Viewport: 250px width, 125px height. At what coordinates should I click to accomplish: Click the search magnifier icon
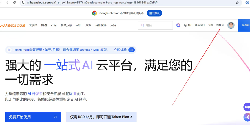143,25
